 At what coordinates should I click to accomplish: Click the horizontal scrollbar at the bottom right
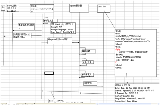tap(128, 104)
